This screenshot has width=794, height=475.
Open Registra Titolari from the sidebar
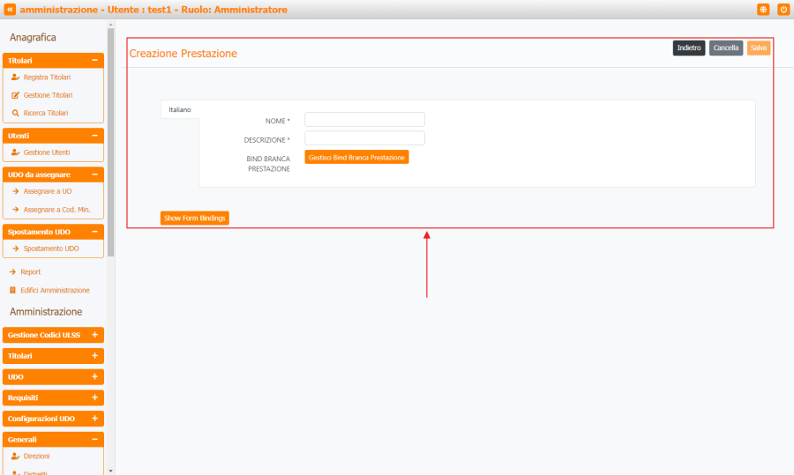point(47,78)
